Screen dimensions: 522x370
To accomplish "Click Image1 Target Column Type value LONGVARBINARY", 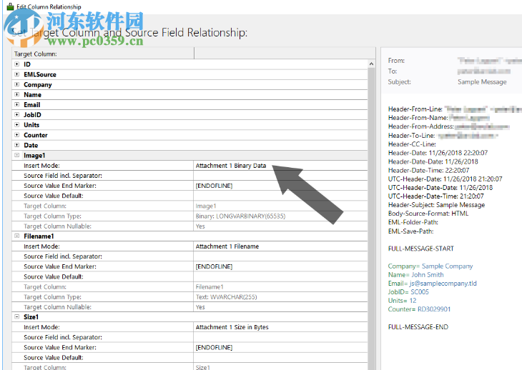I will [x=240, y=216].
